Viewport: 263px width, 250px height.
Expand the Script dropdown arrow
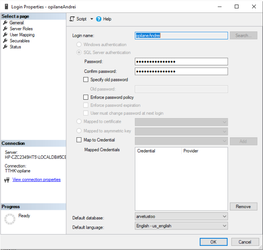[91, 19]
